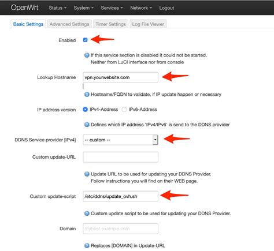This screenshot has width=274, height=251.
Task: Click the help icon next to Replaces [DOMAIN] text
Action: (x=87, y=246)
